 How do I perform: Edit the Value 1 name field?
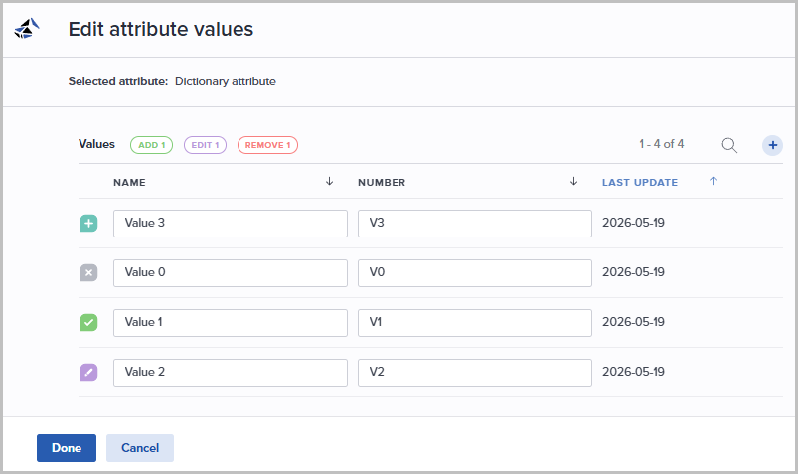pyautogui.click(x=231, y=323)
